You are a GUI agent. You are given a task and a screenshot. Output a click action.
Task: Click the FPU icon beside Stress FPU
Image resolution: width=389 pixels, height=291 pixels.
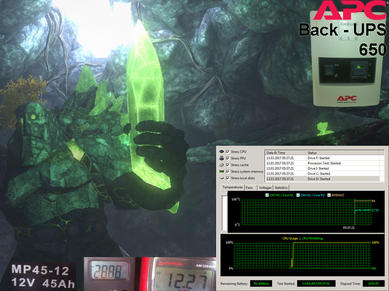coord(222,158)
